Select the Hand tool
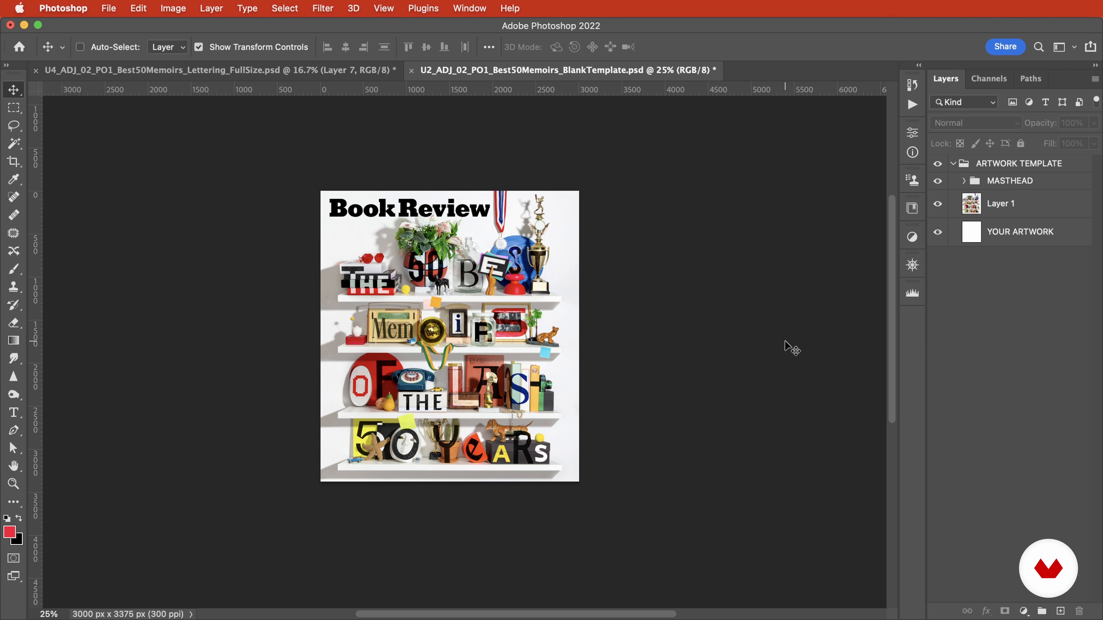 click(13, 466)
